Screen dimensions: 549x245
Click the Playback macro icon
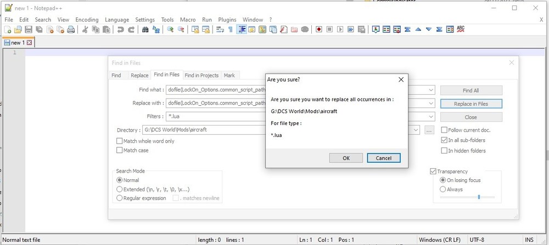(x=340, y=30)
